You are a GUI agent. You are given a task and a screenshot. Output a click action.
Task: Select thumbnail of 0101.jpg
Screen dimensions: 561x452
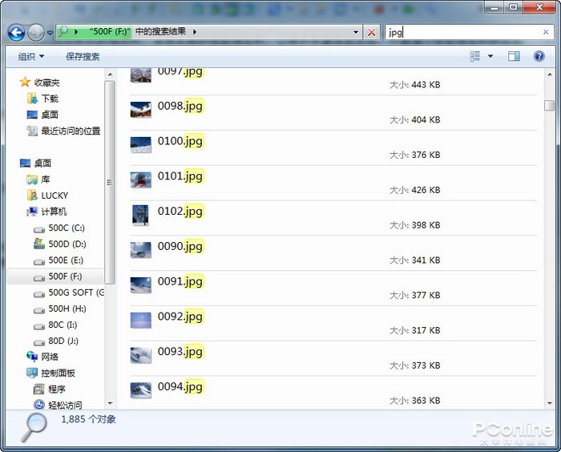pos(140,180)
